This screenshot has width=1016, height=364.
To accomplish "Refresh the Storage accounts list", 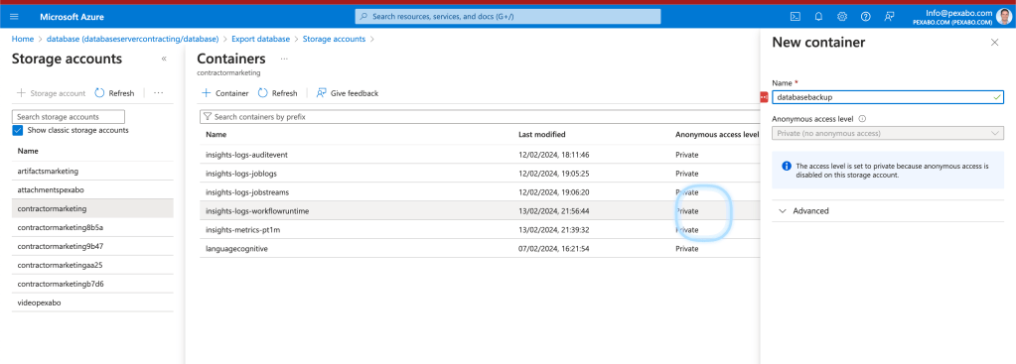I will point(114,93).
